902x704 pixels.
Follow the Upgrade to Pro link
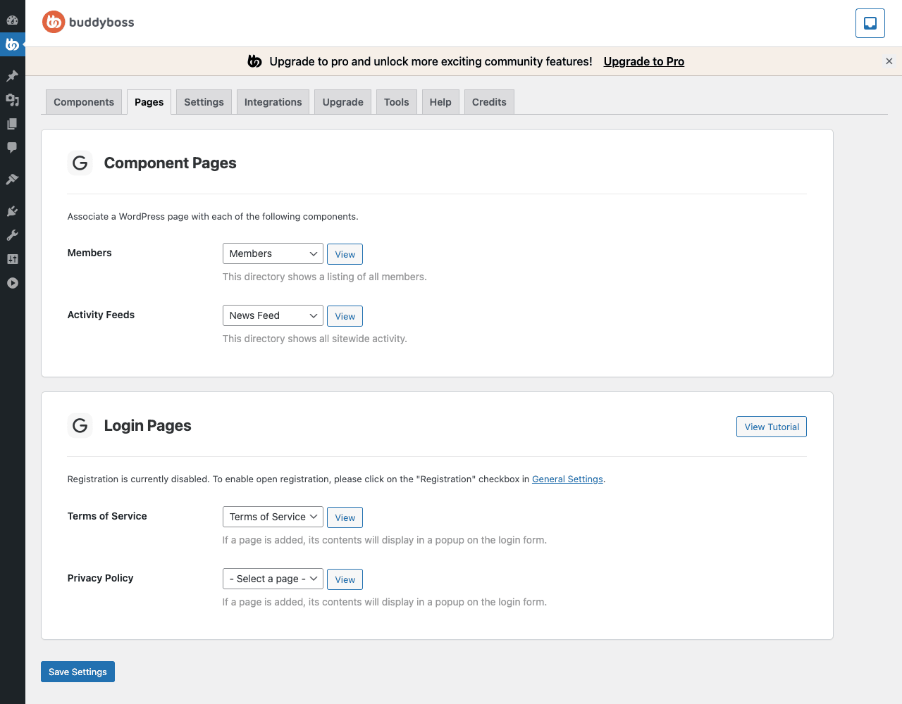click(x=644, y=61)
